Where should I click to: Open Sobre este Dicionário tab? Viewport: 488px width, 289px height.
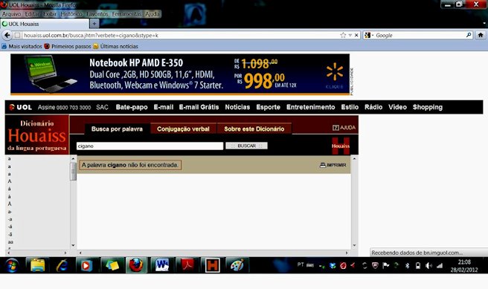(254, 129)
